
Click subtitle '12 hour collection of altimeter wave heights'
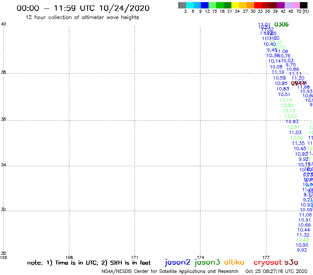click(x=82, y=17)
